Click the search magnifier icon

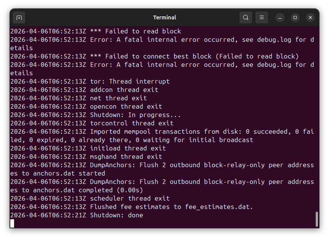click(x=246, y=17)
